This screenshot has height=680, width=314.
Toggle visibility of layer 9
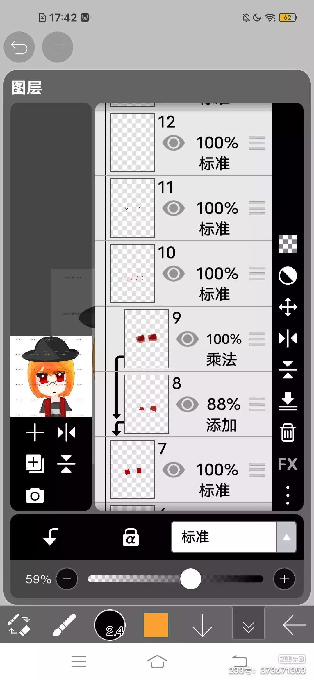pos(188,339)
